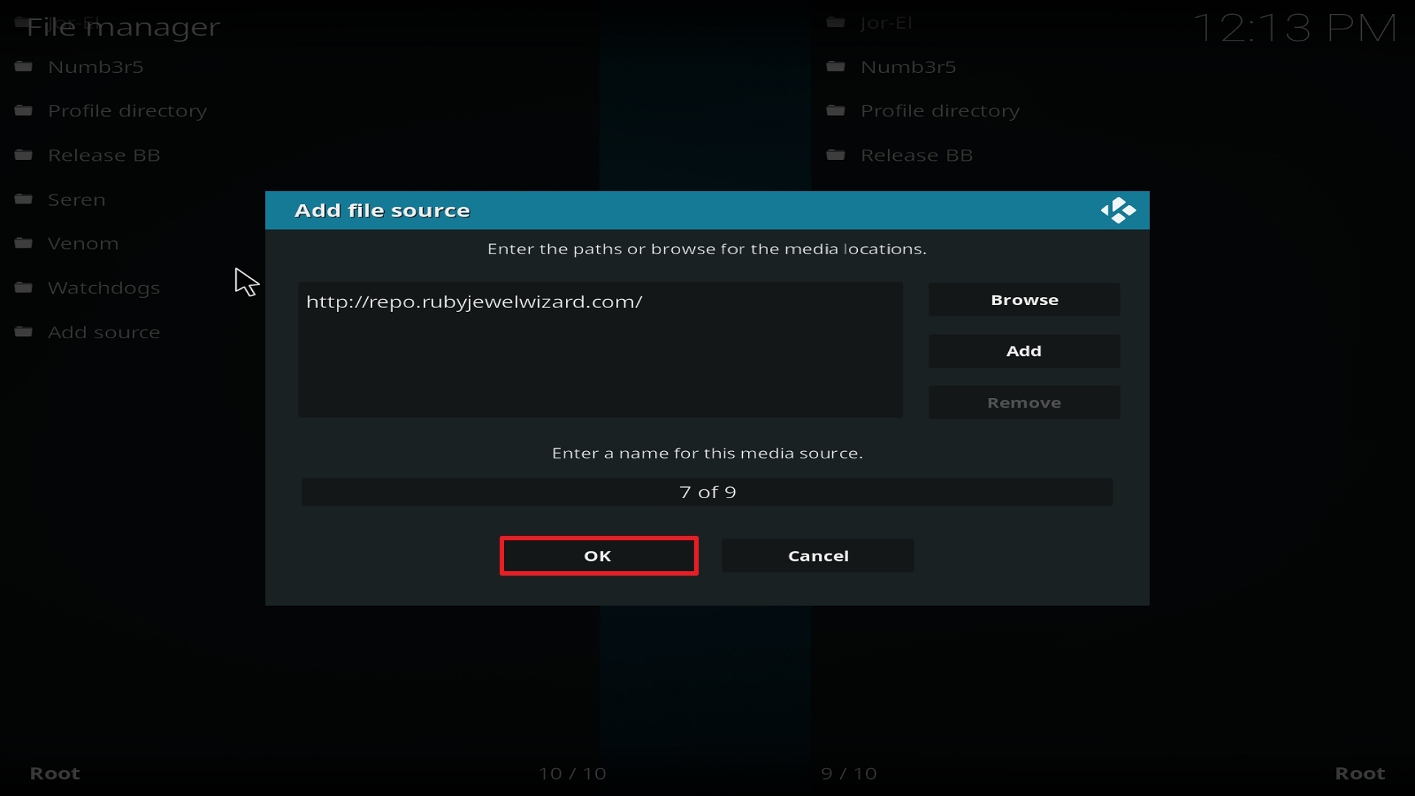The image size is (1415, 796).
Task: Select Add source in left pane
Action: point(104,332)
